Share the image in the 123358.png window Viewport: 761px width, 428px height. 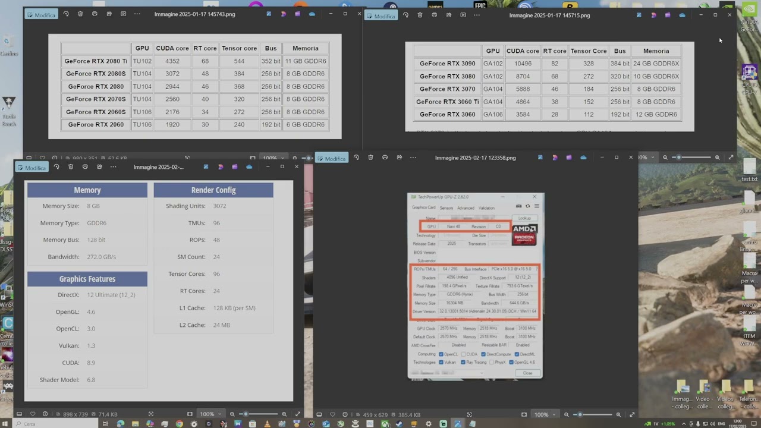pos(399,158)
